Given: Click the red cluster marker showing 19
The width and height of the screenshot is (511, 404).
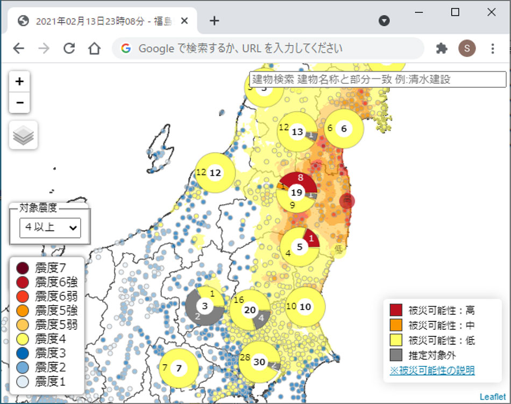Looking at the screenshot, I should pos(295,191).
